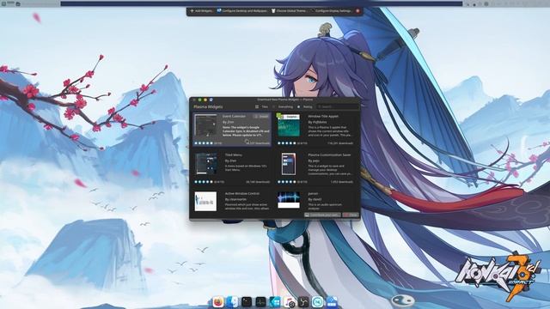Open Active Window Control thumbnail
Image resolution: width=550 pixels, height=309 pixels.
point(205,202)
